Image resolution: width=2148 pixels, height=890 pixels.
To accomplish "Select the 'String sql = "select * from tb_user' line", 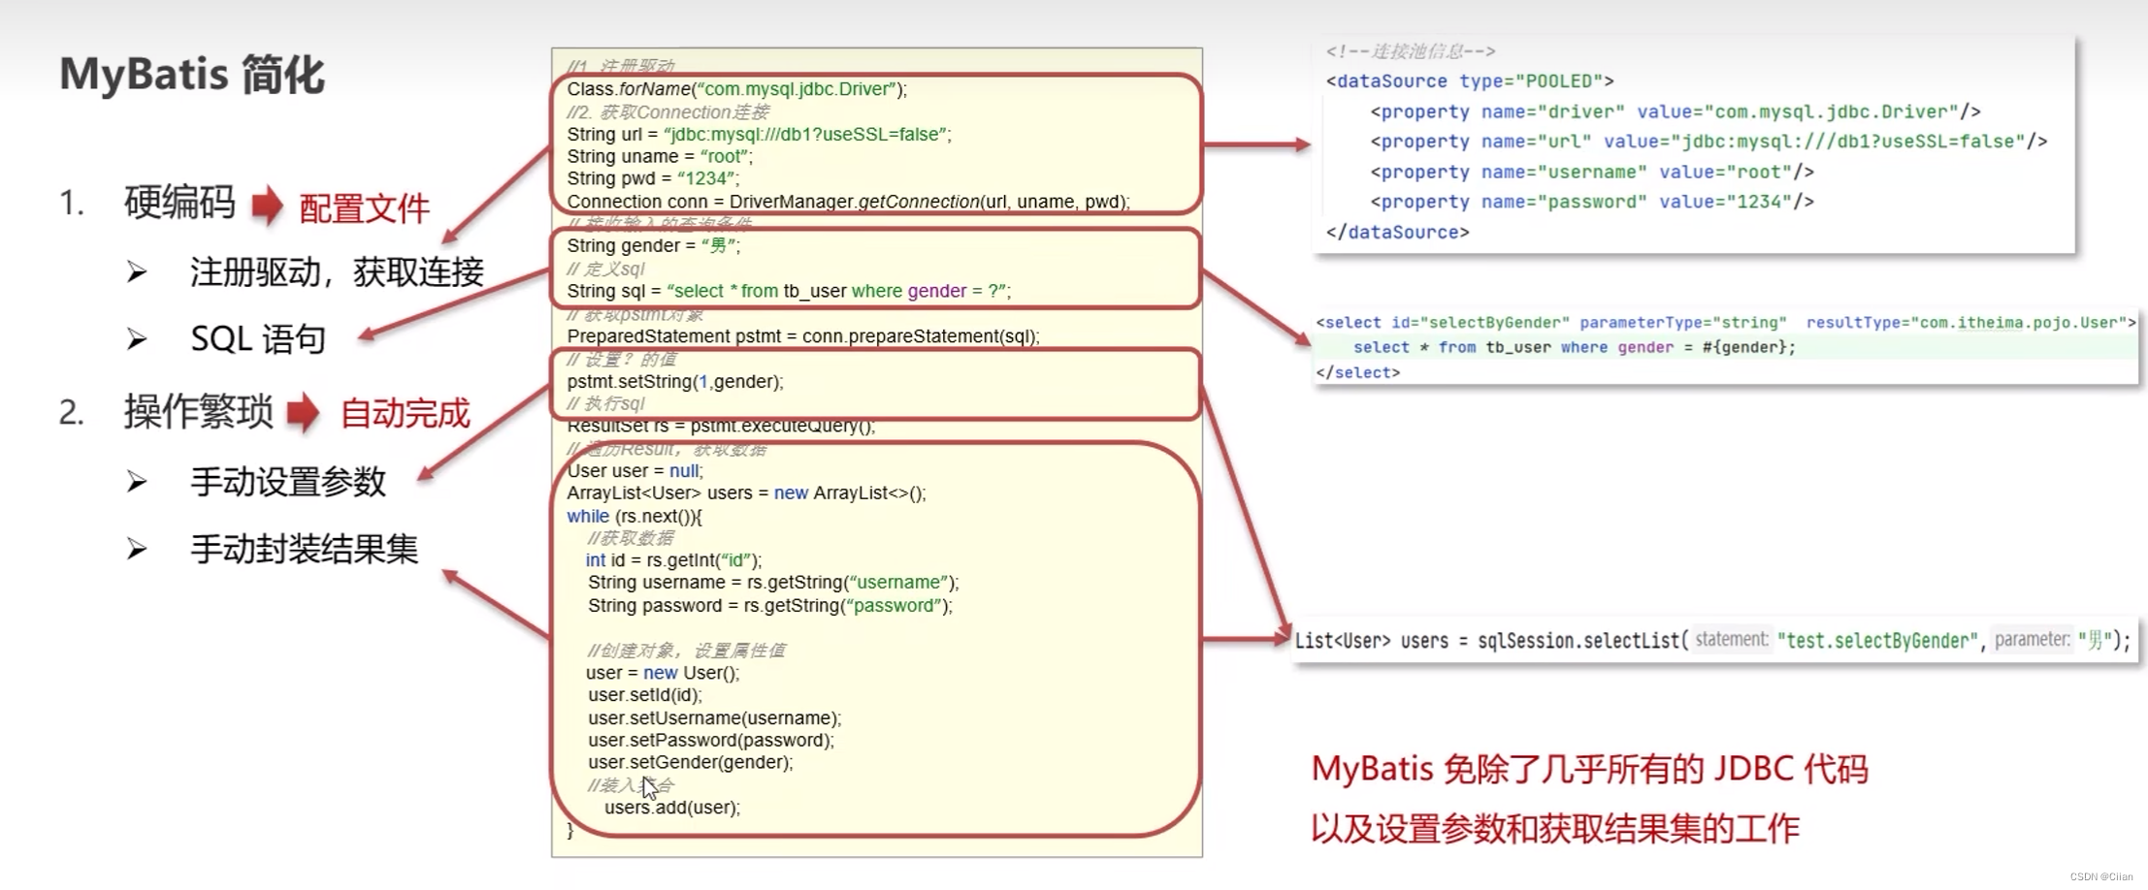I will pos(789,291).
